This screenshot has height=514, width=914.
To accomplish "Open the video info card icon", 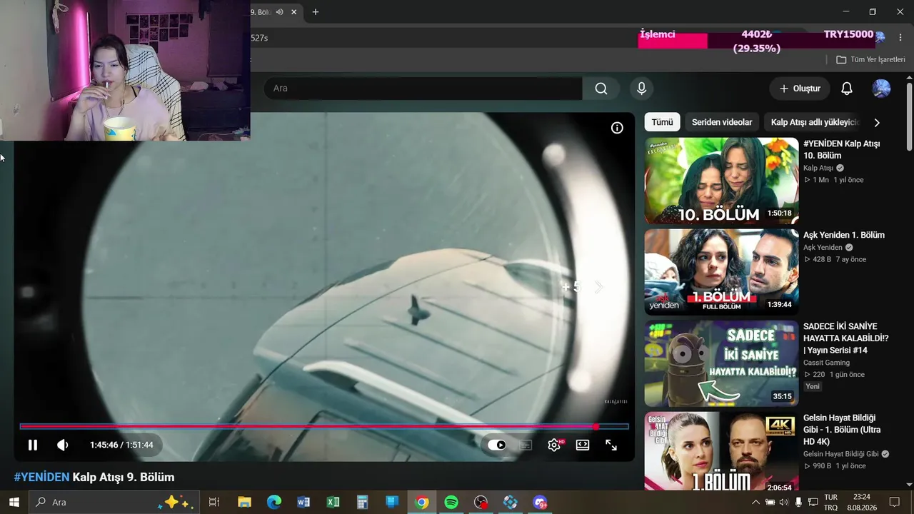I will click(x=617, y=128).
